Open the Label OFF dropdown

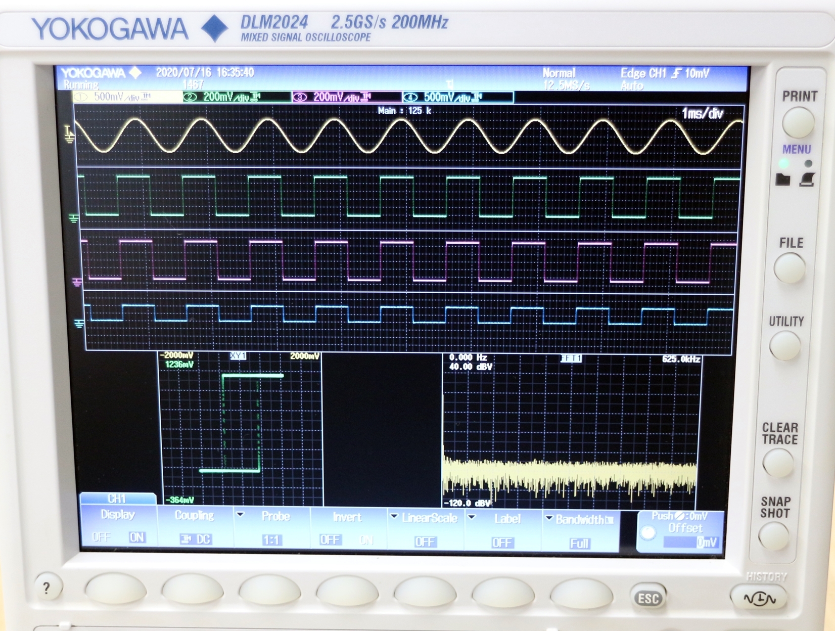tap(502, 543)
